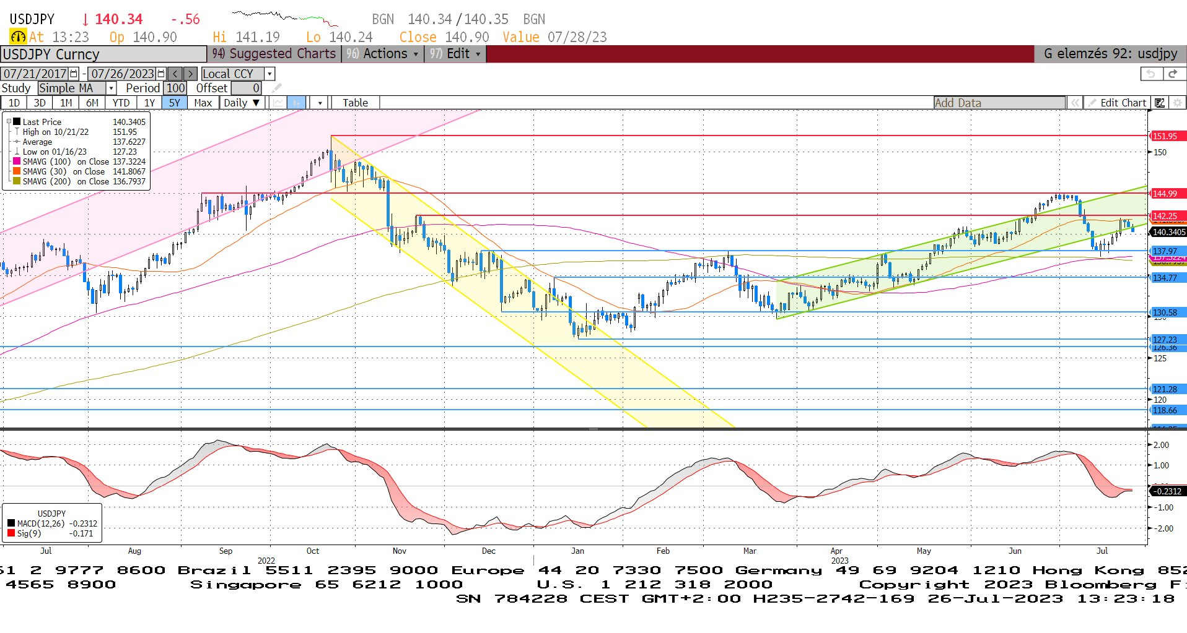Click the orange SMAVG (30) legend swatch

17,171
